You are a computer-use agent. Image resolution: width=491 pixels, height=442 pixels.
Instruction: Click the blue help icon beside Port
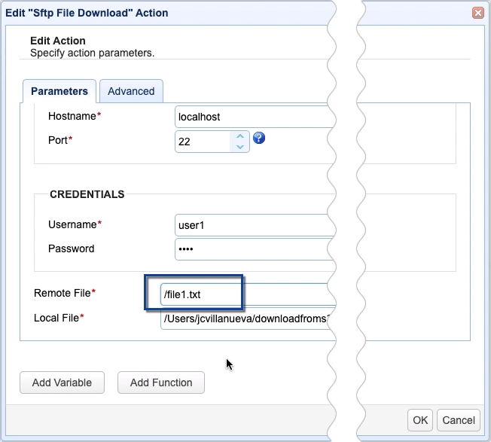259,139
